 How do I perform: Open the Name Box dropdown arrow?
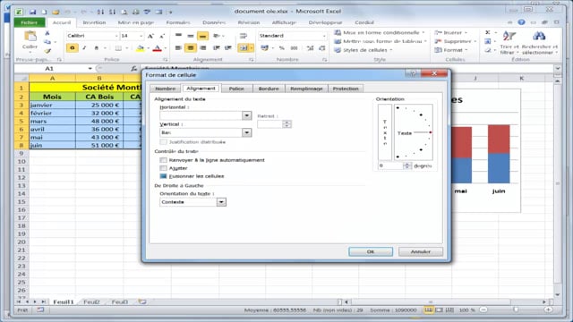[90, 68]
